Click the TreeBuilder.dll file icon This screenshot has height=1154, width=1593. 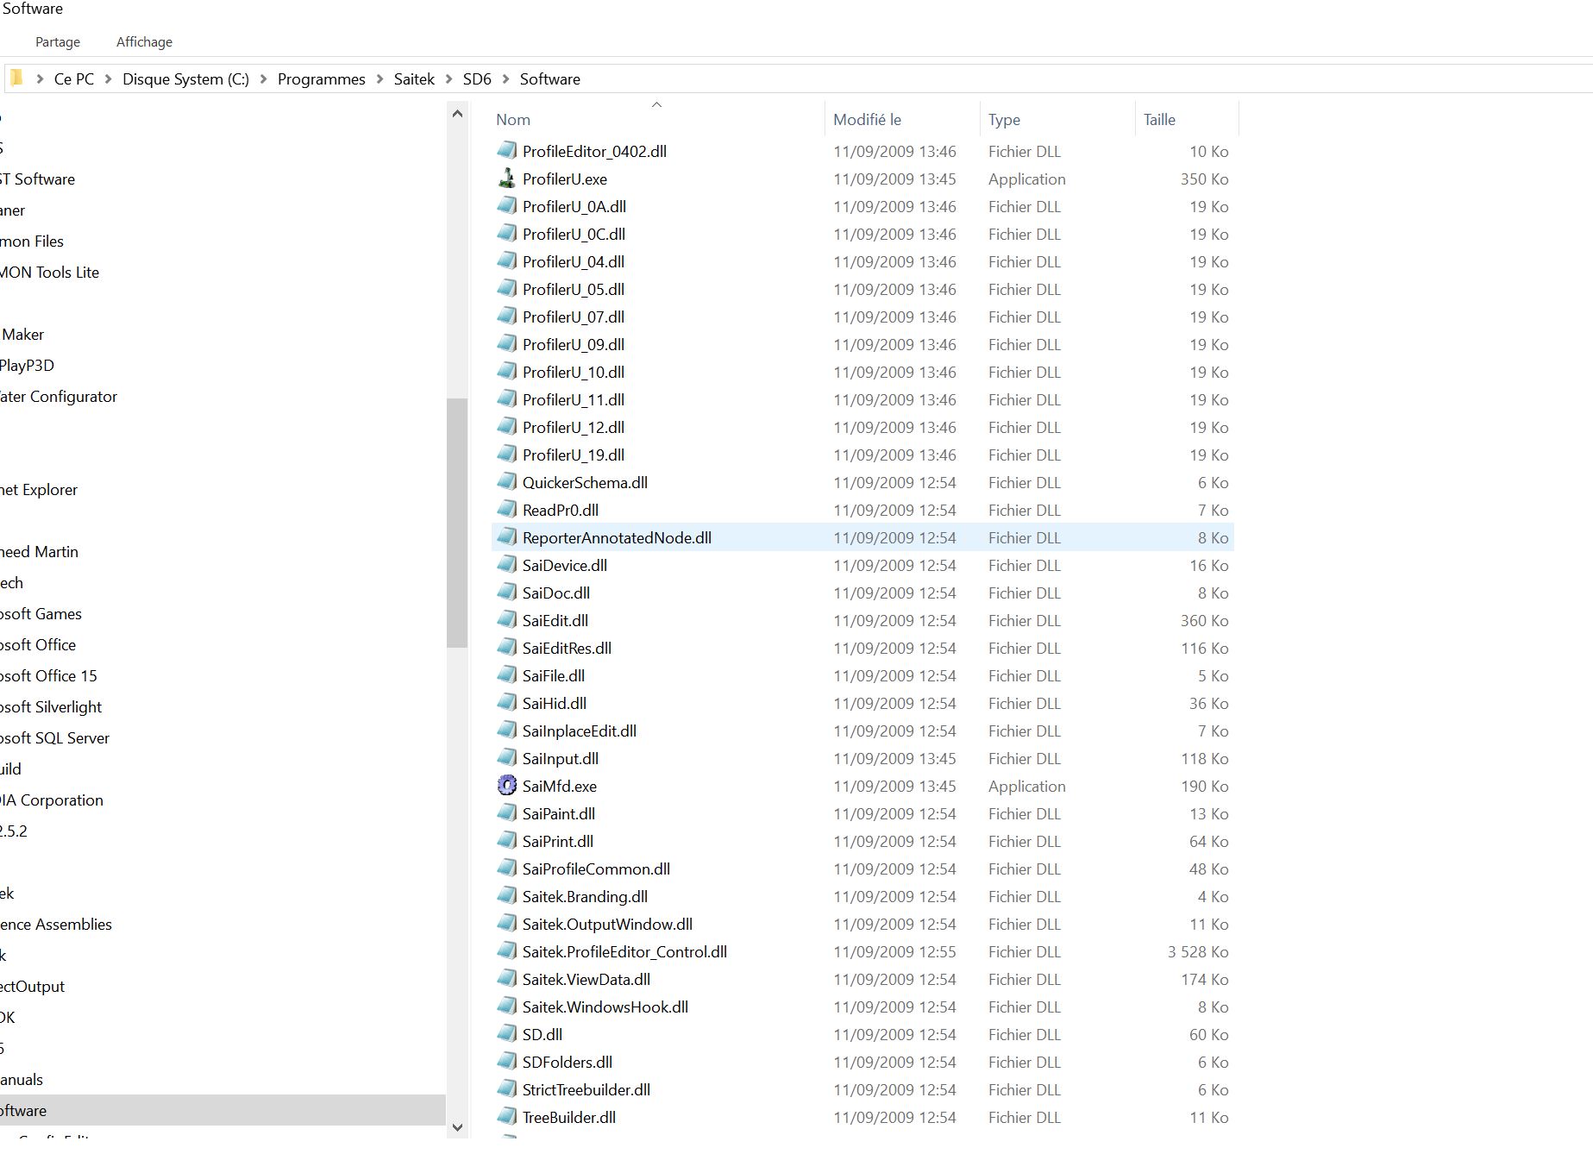[x=507, y=1117]
